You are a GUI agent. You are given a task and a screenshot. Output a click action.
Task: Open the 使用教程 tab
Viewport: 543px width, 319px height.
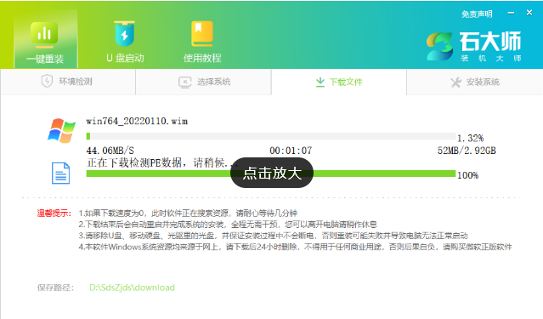tap(202, 42)
